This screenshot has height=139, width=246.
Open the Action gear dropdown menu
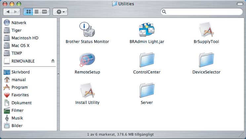[60, 12]
